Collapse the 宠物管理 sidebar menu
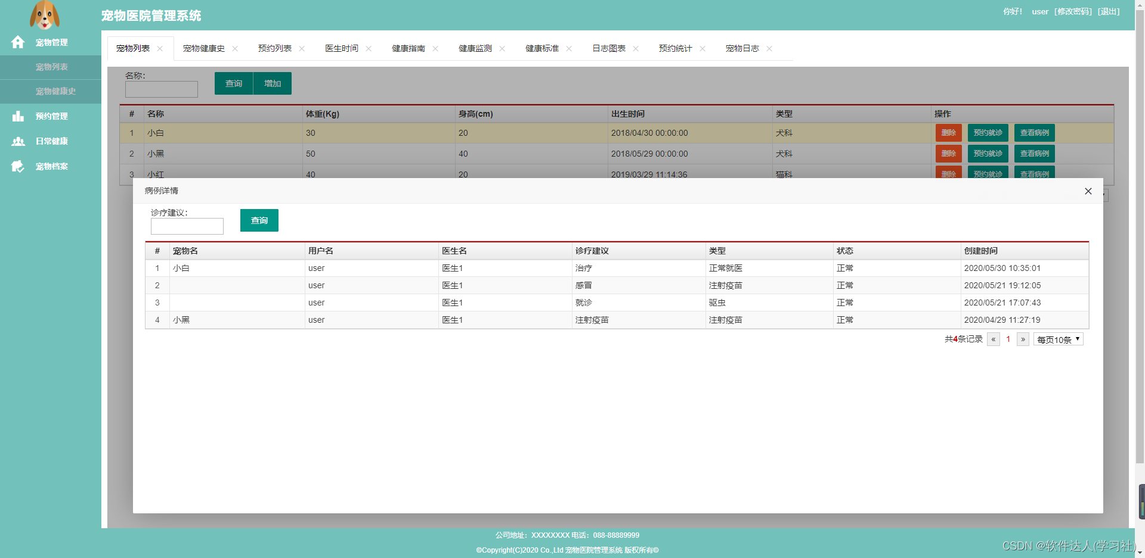Viewport: 1145px width, 558px height. 51,42
